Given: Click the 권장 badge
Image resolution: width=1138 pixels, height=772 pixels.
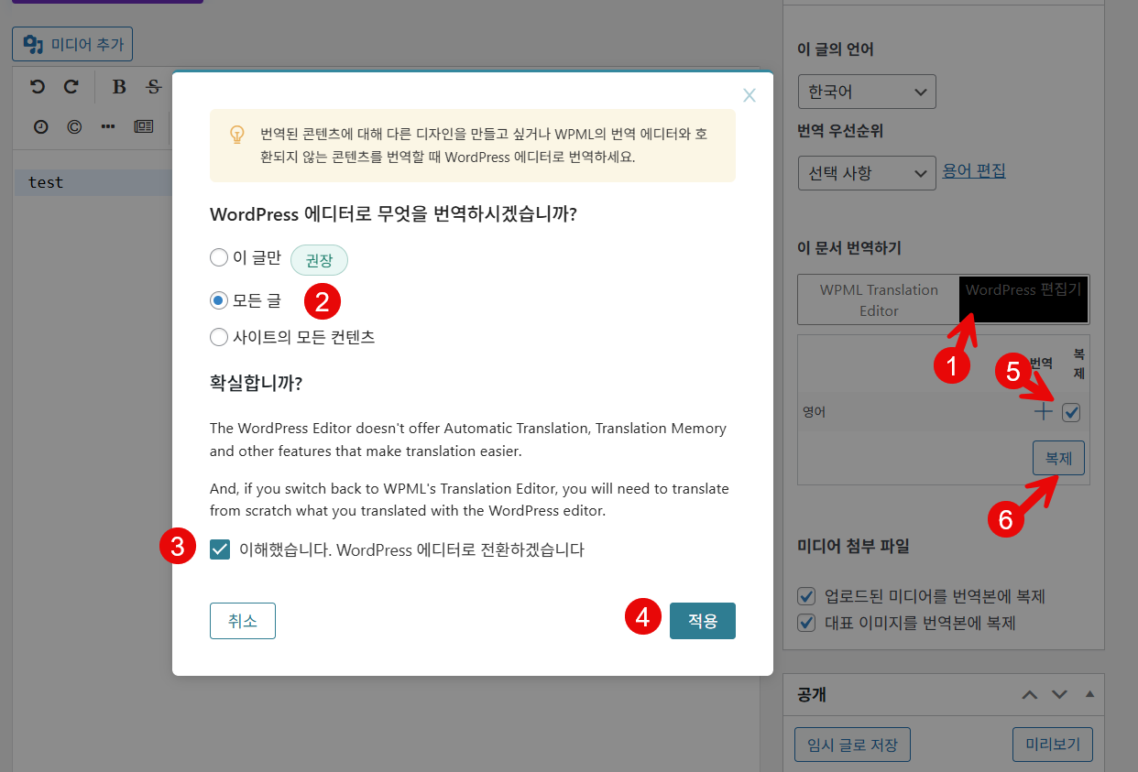Looking at the screenshot, I should (319, 260).
